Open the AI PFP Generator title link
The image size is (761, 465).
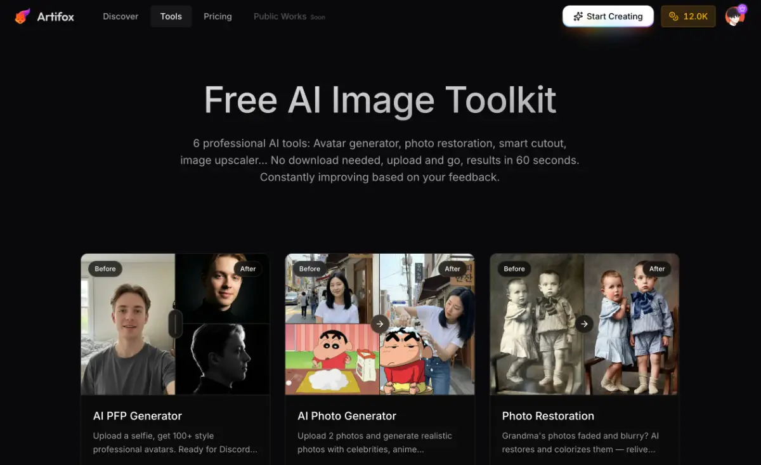[x=138, y=416]
